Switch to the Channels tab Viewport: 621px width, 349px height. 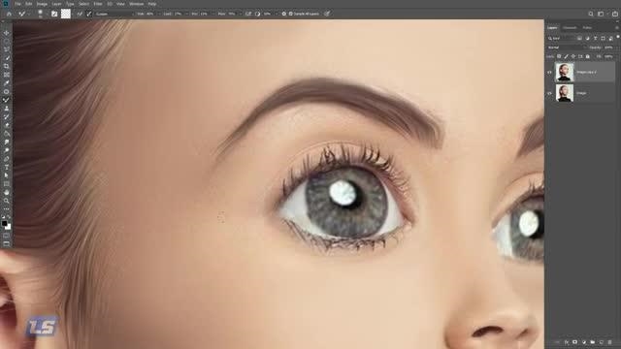point(570,28)
